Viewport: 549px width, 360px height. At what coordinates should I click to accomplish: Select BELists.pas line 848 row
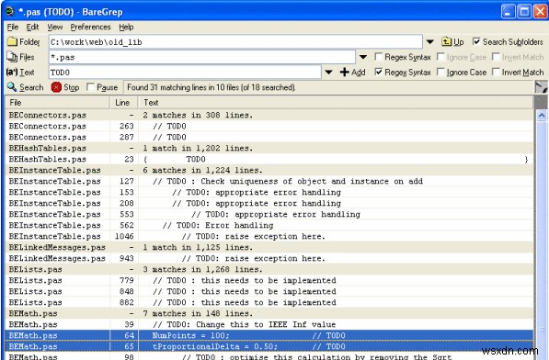269,291
